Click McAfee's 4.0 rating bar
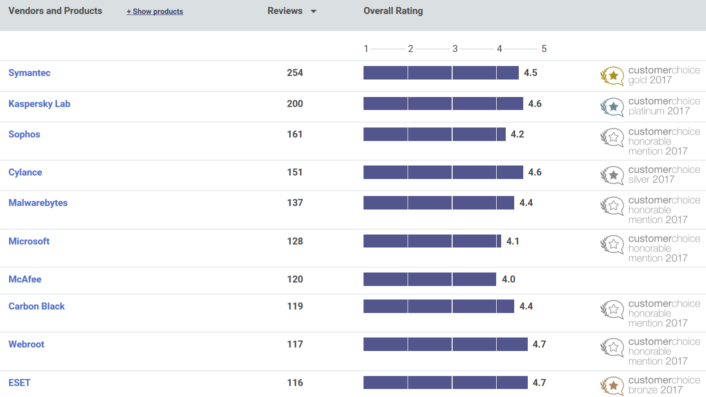Image resolution: width=706 pixels, height=397 pixels. click(430, 279)
